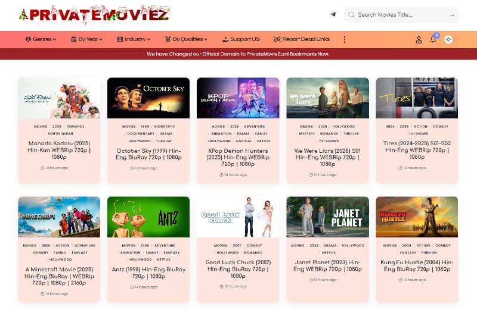Open Manada Kadalu (2025) title link

pos(59,150)
